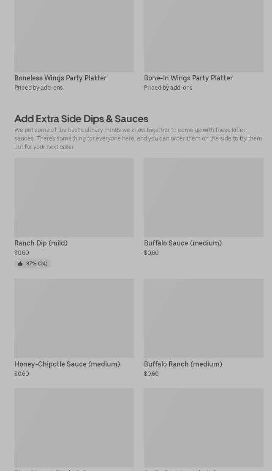This screenshot has width=272, height=471.
Task: Tap the Buffalo Sauce (medium) image
Action: 204,198
